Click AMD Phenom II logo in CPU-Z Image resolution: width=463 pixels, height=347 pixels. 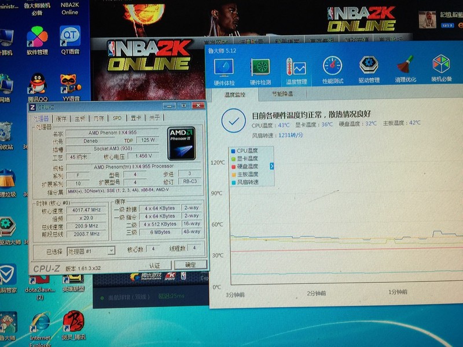(x=182, y=143)
